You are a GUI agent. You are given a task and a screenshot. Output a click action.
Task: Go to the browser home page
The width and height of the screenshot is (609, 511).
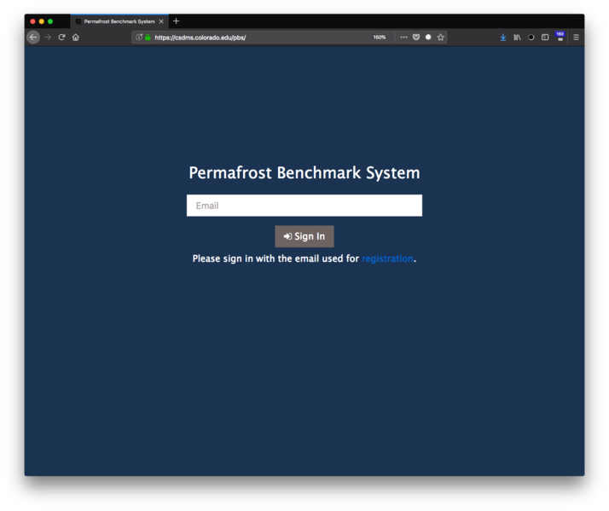(x=75, y=38)
